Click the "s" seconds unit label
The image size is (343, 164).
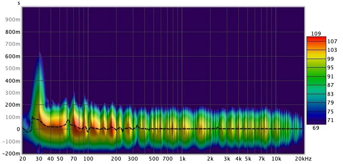(19, 3)
